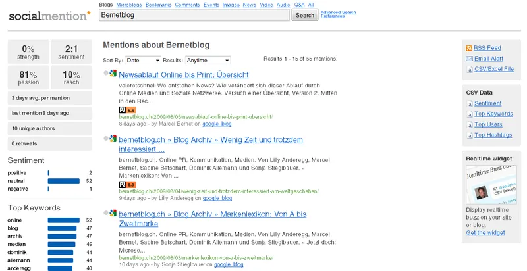Click the medien keyword bar

(61, 245)
